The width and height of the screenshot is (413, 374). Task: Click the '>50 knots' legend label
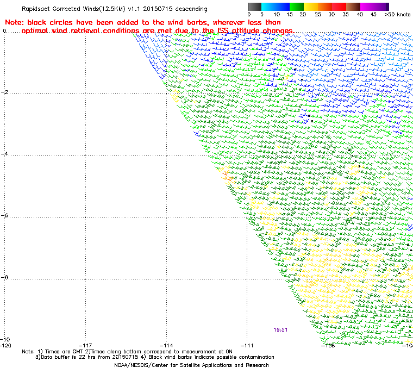pyautogui.click(x=397, y=15)
